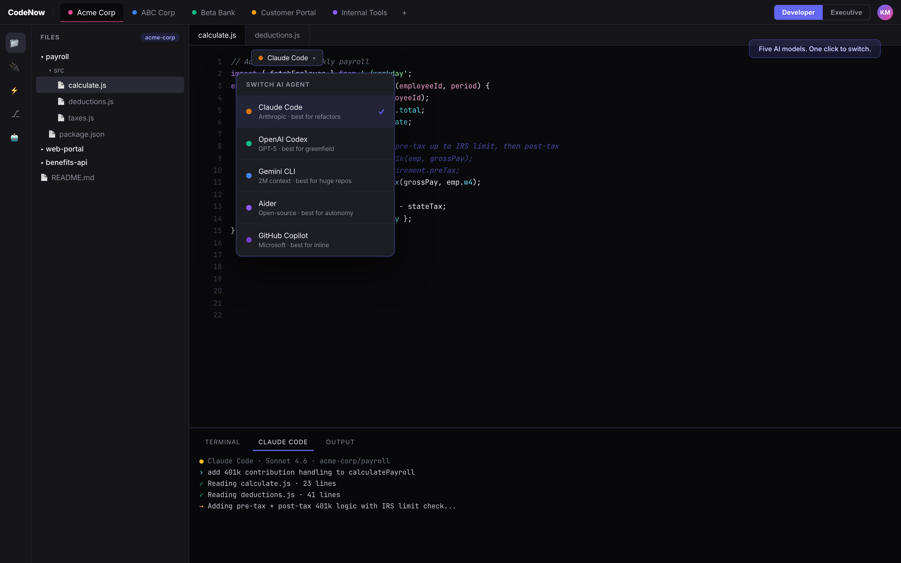Viewport: 901px width, 563px height.
Task: Switch to Customer Portal workspace tab
Action: pyautogui.click(x=284, y=13)
